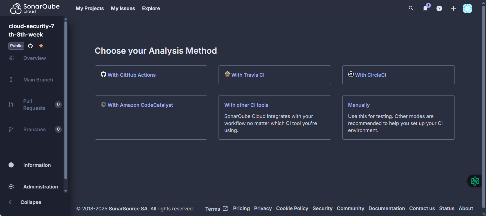Click the CircleCI logo icon
This screenshot has width=486, height=216.
[x=351, y=74]
